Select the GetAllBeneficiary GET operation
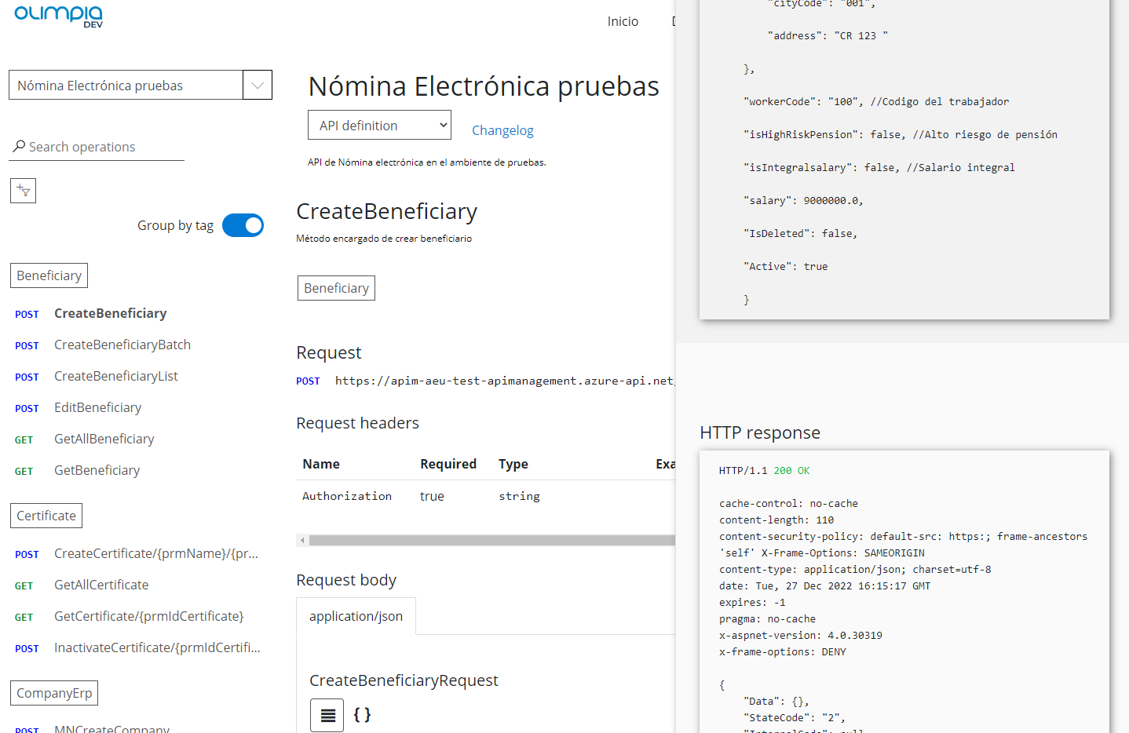 (104, 439)
